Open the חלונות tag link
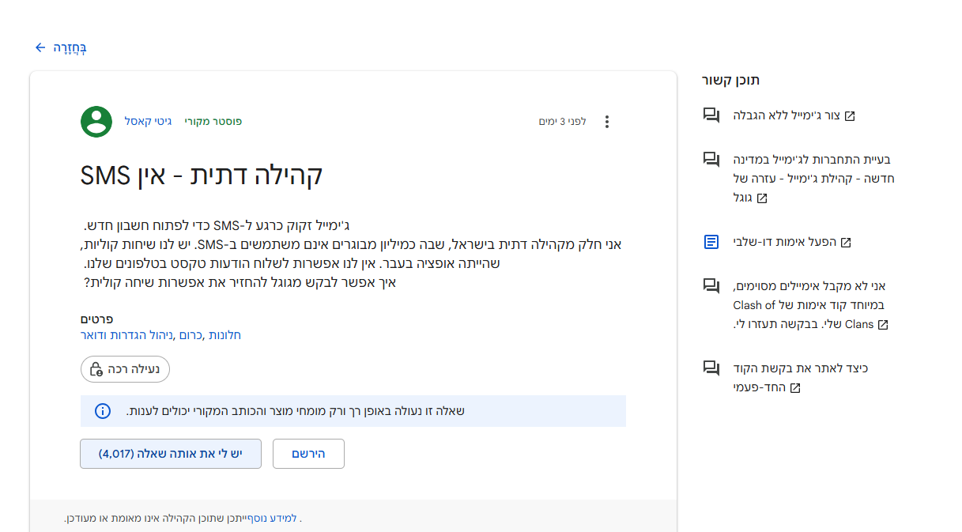The height and width of the screenshot is (532, 962). point(224,335)
